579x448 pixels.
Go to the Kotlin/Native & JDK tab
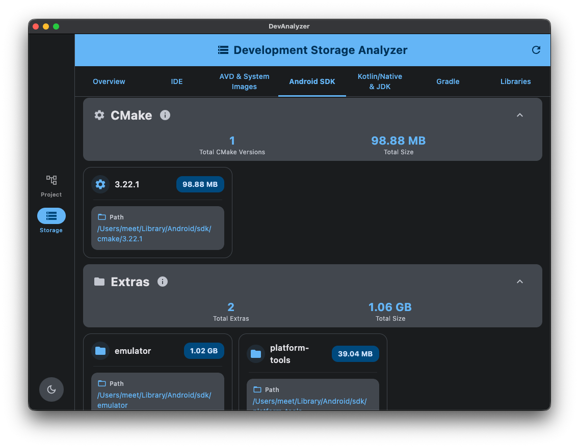(380, 81)
